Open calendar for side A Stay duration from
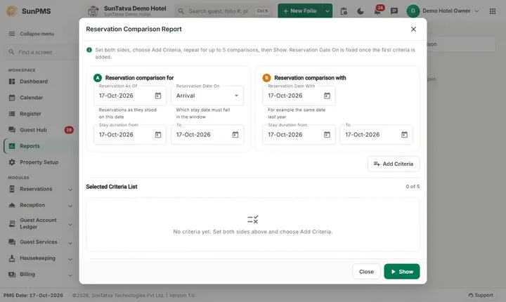 tap(158, 135)
